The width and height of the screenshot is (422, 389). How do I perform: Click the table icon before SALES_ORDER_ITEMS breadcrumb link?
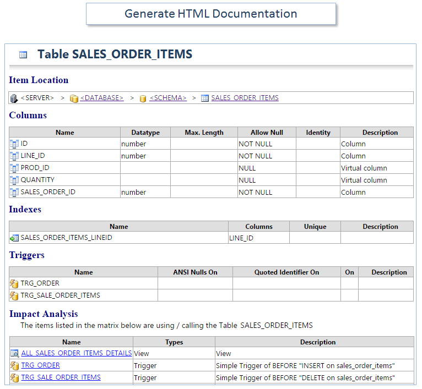205,98
